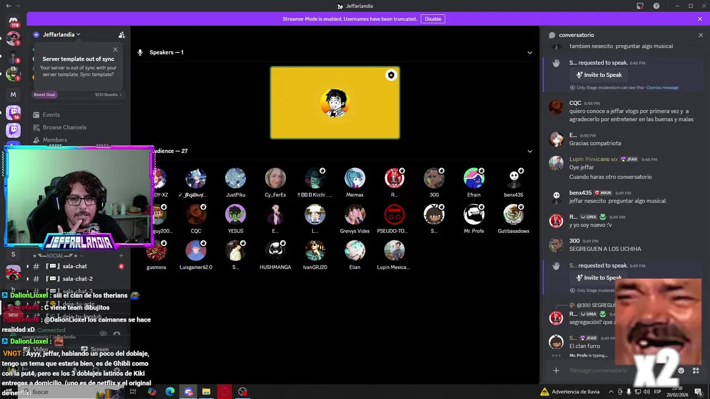Open the Advertencia de lluvia weather widget
The image size is (710, 399).
tap(570, 392)
